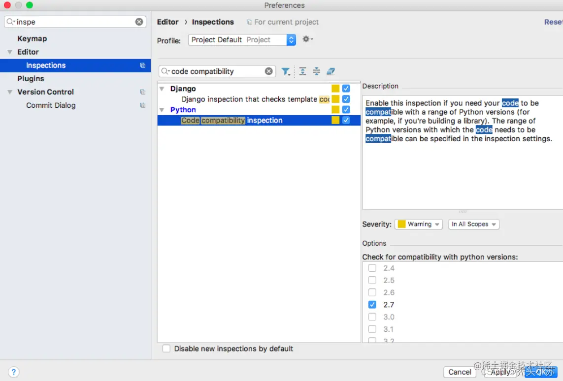Check Python version 3.0 compatibility

pyautogui.click(x=372, y=317)
